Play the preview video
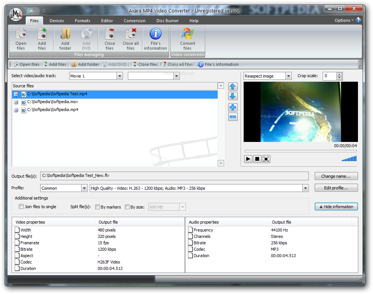Screen dimensions: 373x294 click(x=248, y=159)
